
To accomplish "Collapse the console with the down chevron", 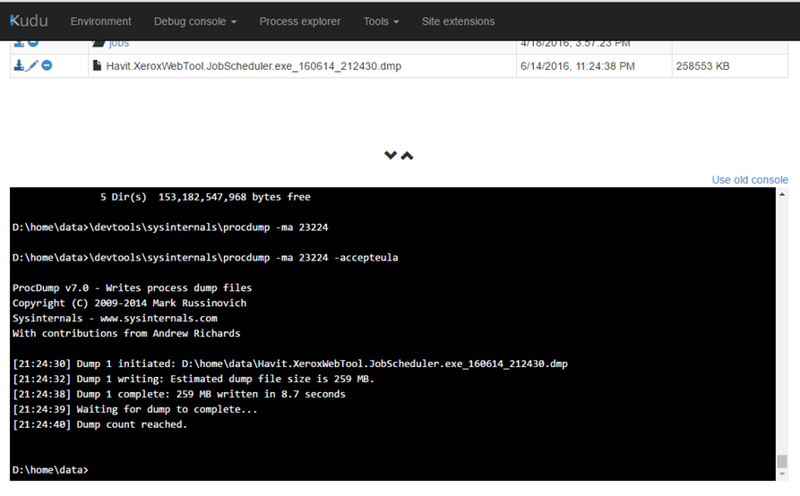I will [x=391, y=156].
